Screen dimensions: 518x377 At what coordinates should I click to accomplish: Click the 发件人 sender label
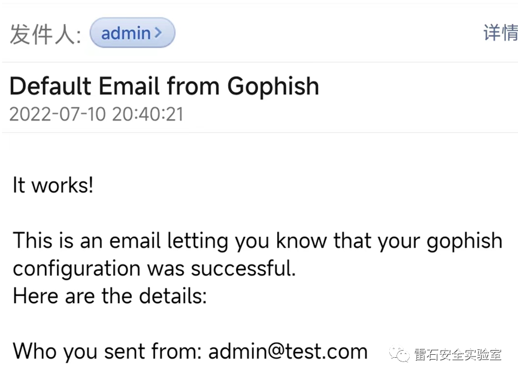click(45, 34)
